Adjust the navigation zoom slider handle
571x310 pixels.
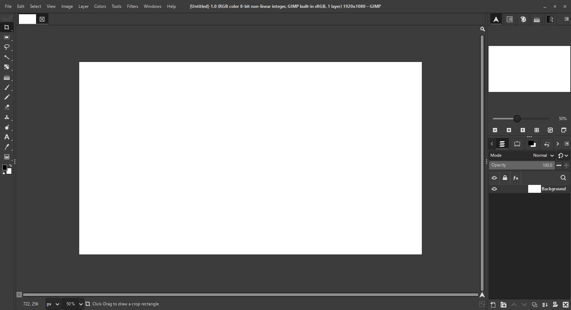[x=517, y=119]
